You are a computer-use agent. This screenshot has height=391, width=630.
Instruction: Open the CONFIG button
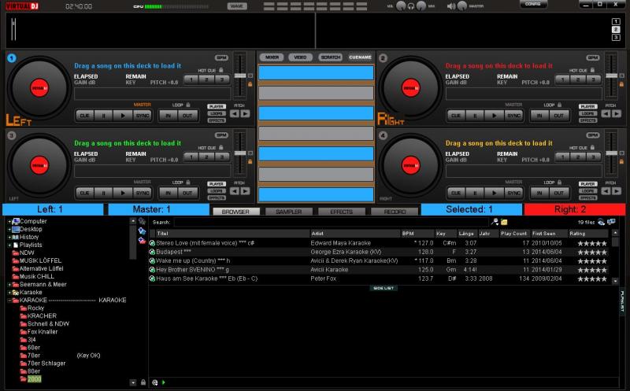(533, 5)
